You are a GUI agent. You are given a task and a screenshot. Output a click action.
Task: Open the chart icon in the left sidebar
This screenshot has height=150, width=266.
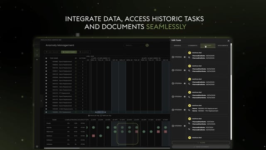[37, 60]
